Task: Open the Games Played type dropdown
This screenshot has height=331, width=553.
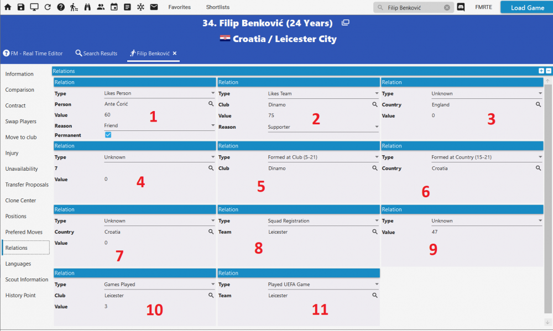Action: click(159, 285)
